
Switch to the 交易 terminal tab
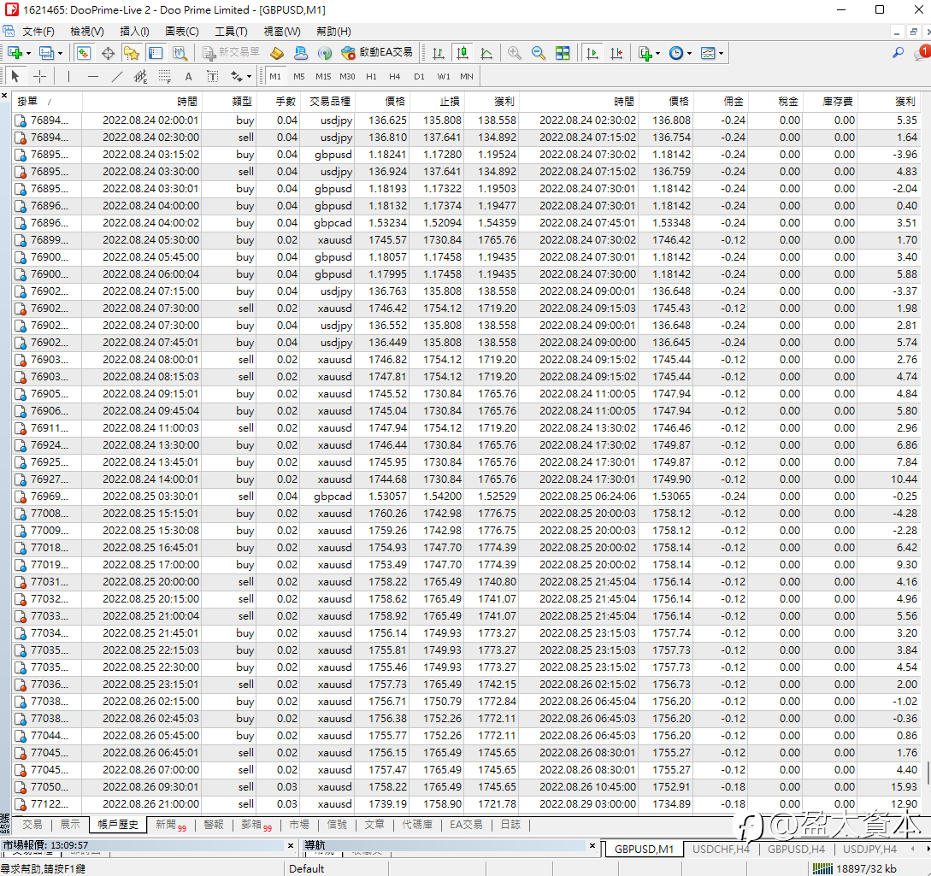[x=32, y=825]
